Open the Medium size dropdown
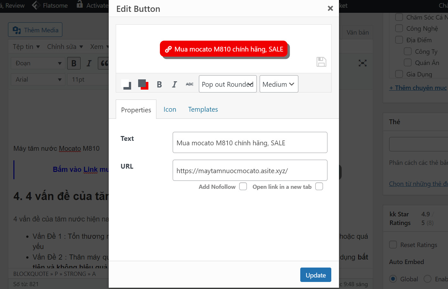Screen dimensions: 448x289 coord(279,84)
